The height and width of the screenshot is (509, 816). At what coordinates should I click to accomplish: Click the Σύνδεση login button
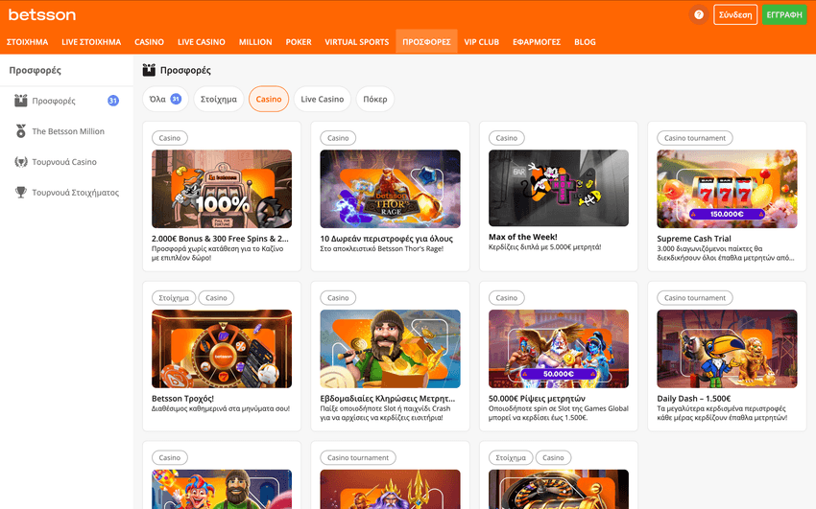pos(735,14)
